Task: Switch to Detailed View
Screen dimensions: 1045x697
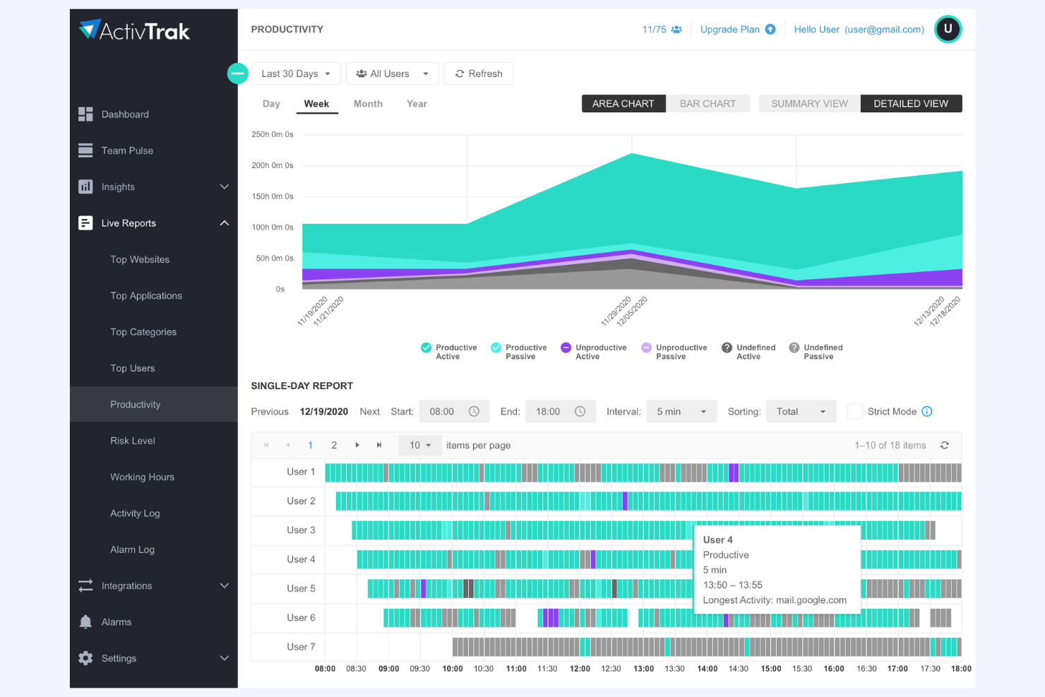Action: (x=911, y=104)
